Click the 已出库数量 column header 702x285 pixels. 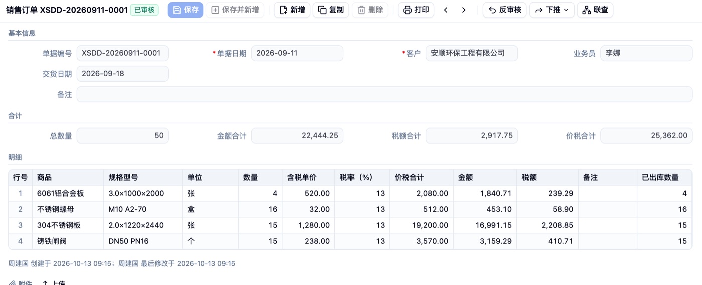tap(664, 177)
